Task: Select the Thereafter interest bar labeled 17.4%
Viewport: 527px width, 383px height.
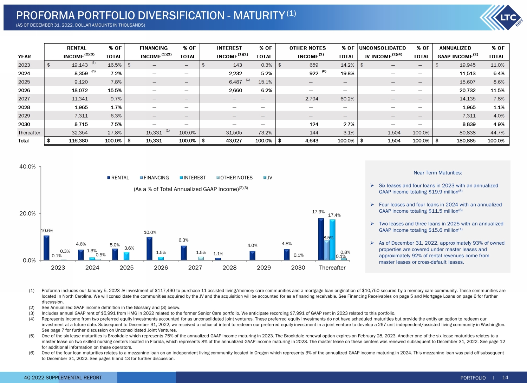Action: 332,240
